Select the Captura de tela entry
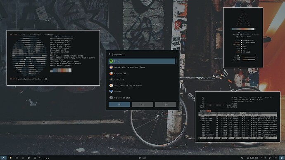 coord(142,98)
